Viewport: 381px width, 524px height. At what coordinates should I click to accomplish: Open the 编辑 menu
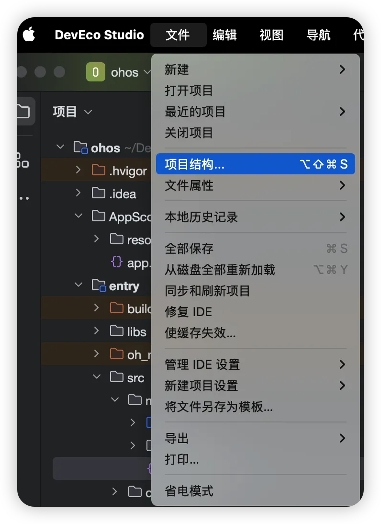coord(225,35)
